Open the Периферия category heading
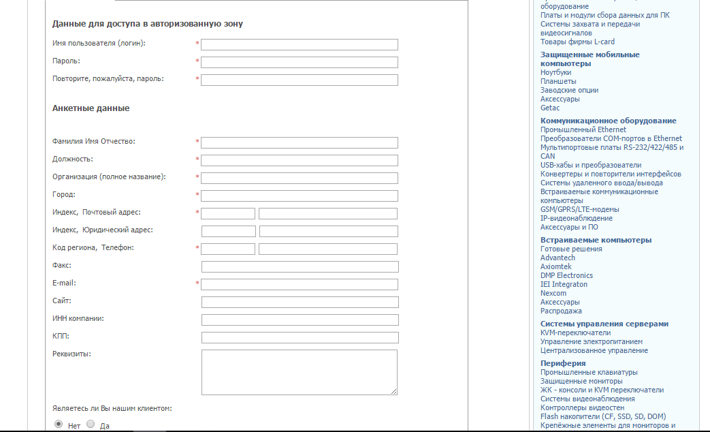 click(x=563, y=363)
